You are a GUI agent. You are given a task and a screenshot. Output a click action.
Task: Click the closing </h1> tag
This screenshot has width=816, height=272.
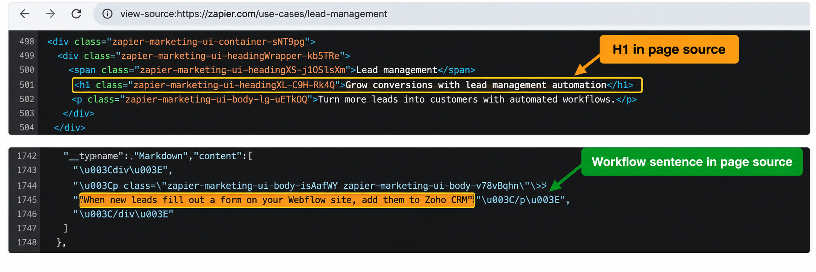(620, 85)
